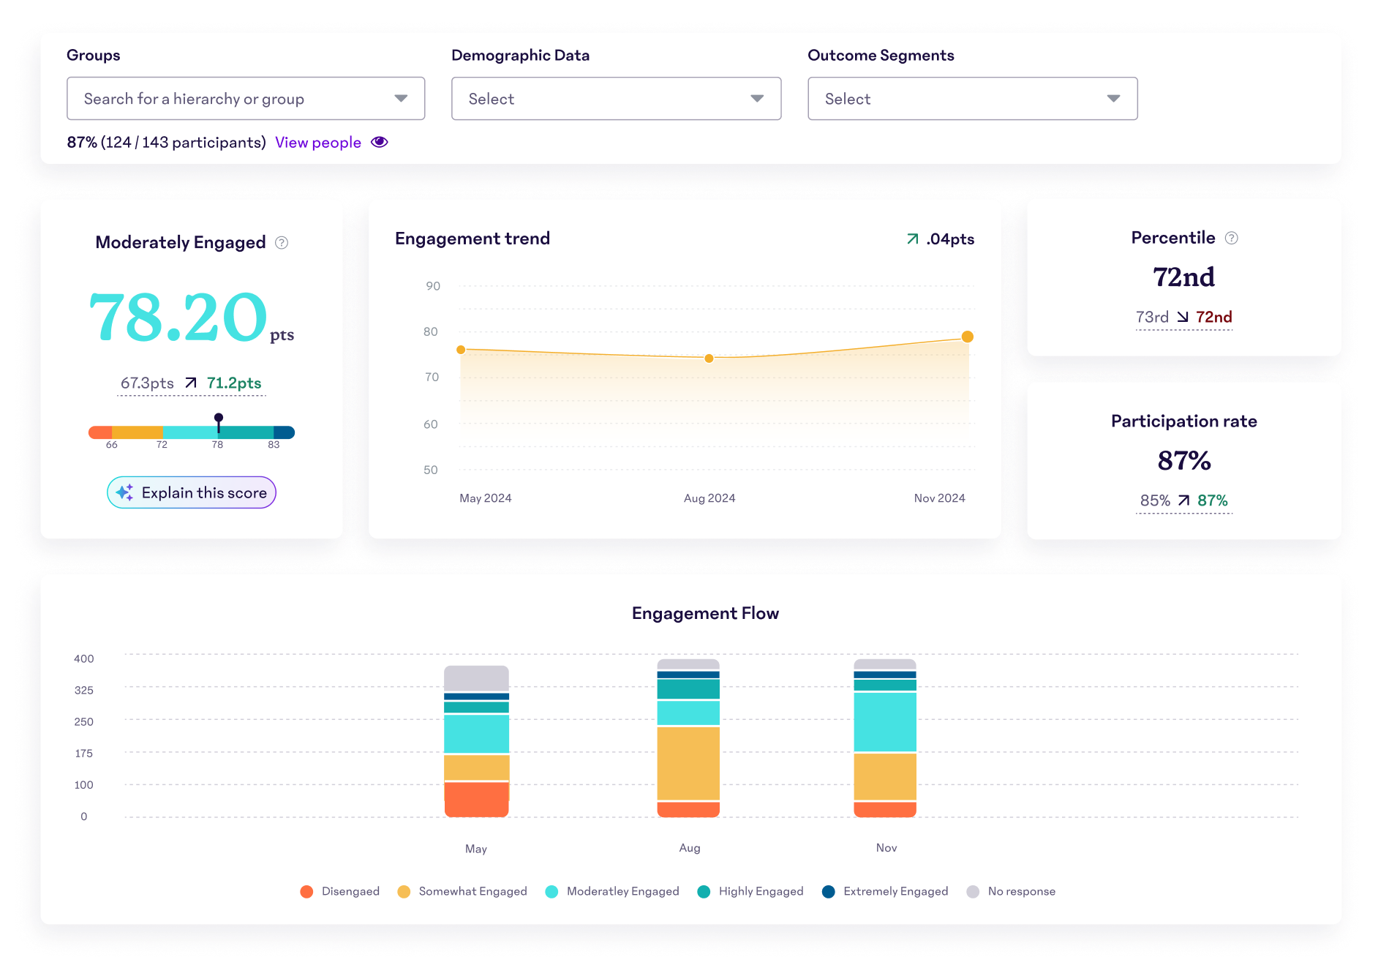
Task: Open the Demographic Data select dropdown
Action: [616, 99]
